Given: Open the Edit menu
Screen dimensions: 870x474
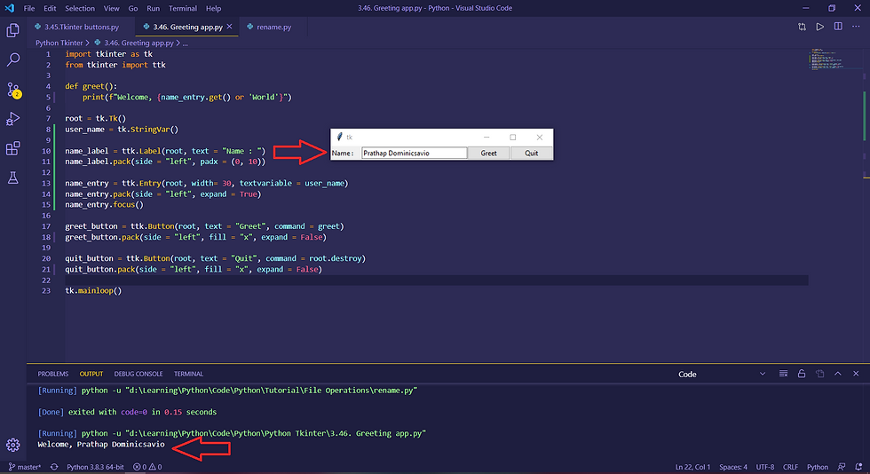Looking at the screenshot, I should pos(50,8).
